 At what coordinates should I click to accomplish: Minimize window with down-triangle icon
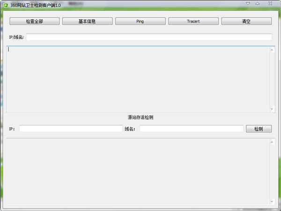point(248,3)
